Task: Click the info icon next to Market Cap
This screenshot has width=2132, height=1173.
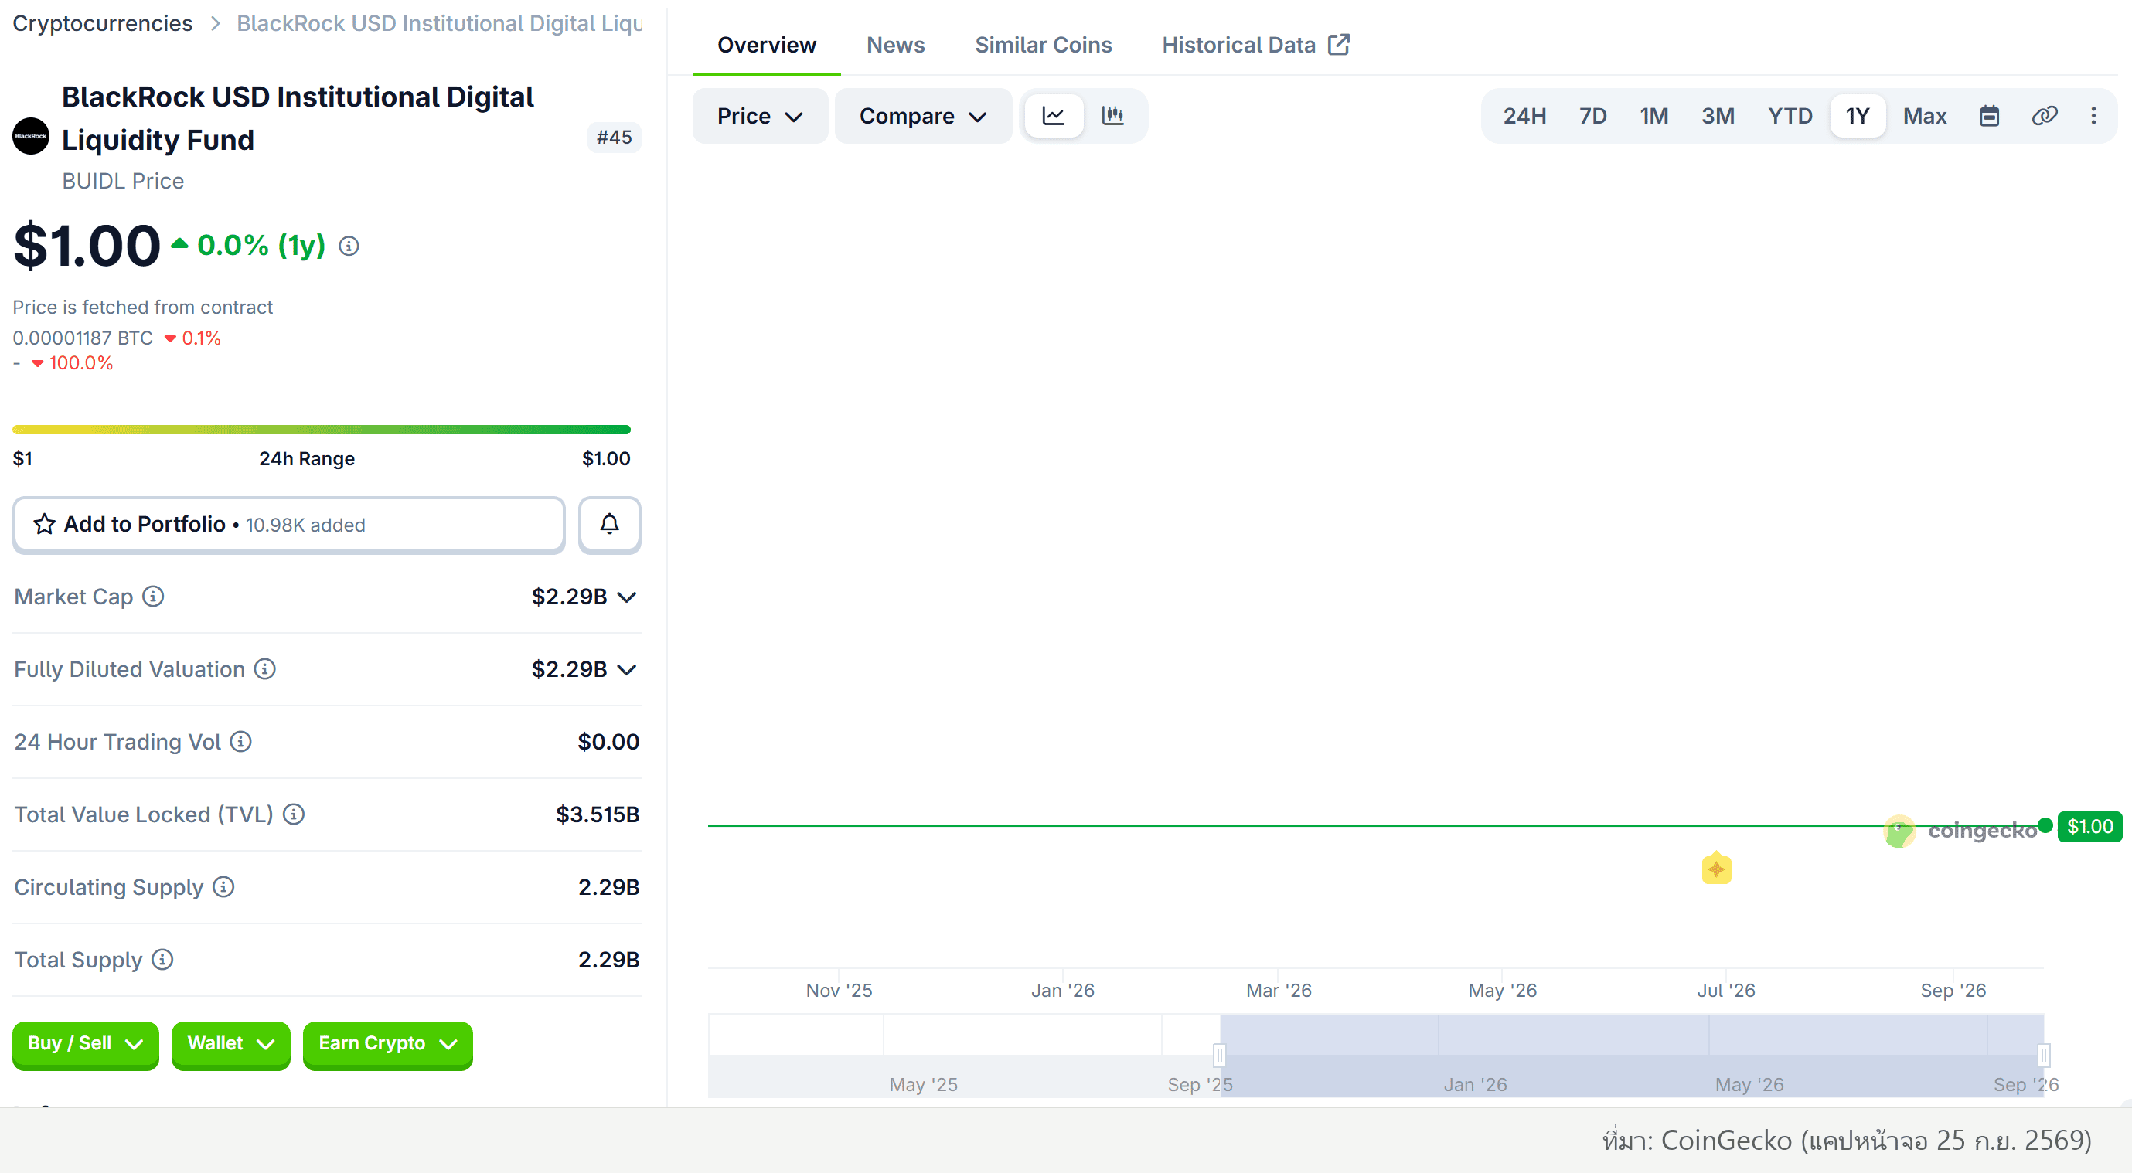Action: pyautogui.click(x=153, y=596)
